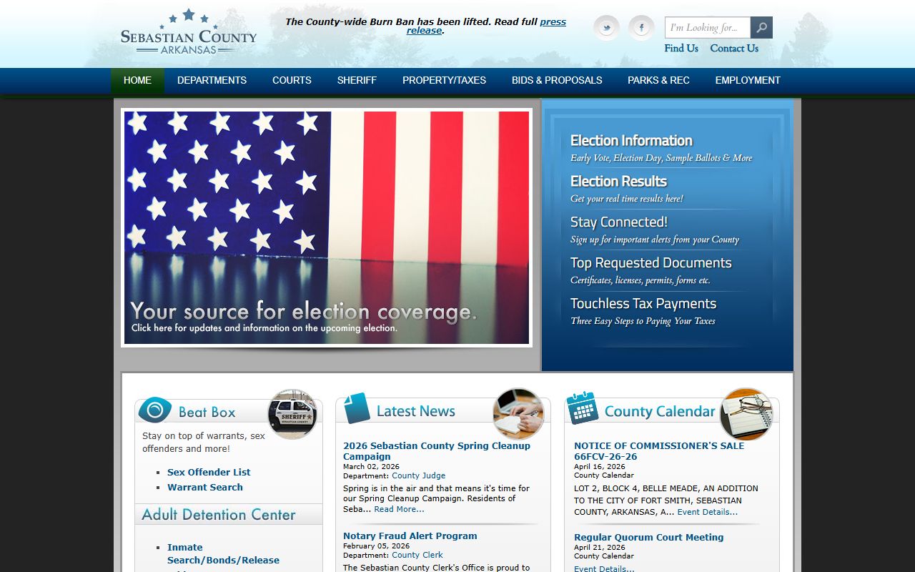Open the Twitter social icon
Screen dimensions: 915x572
pyautogui.click(x=606, y=28)
